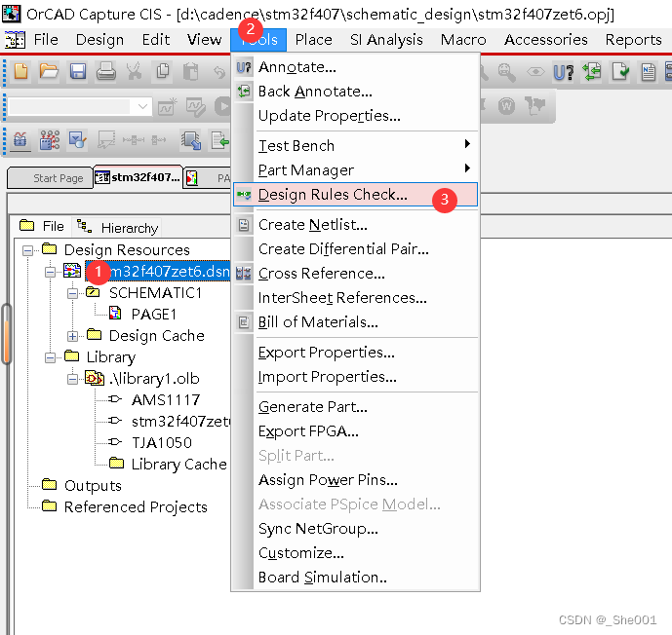The width and height of the screenshot is (672, 635).
Task: Switch to the Hierarchy tab
Action: (116, 227)
